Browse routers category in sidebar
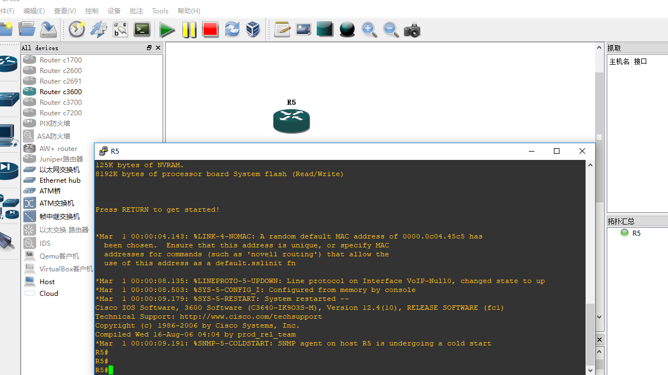This screenshot has height=375, width=668. pos(8,64)
